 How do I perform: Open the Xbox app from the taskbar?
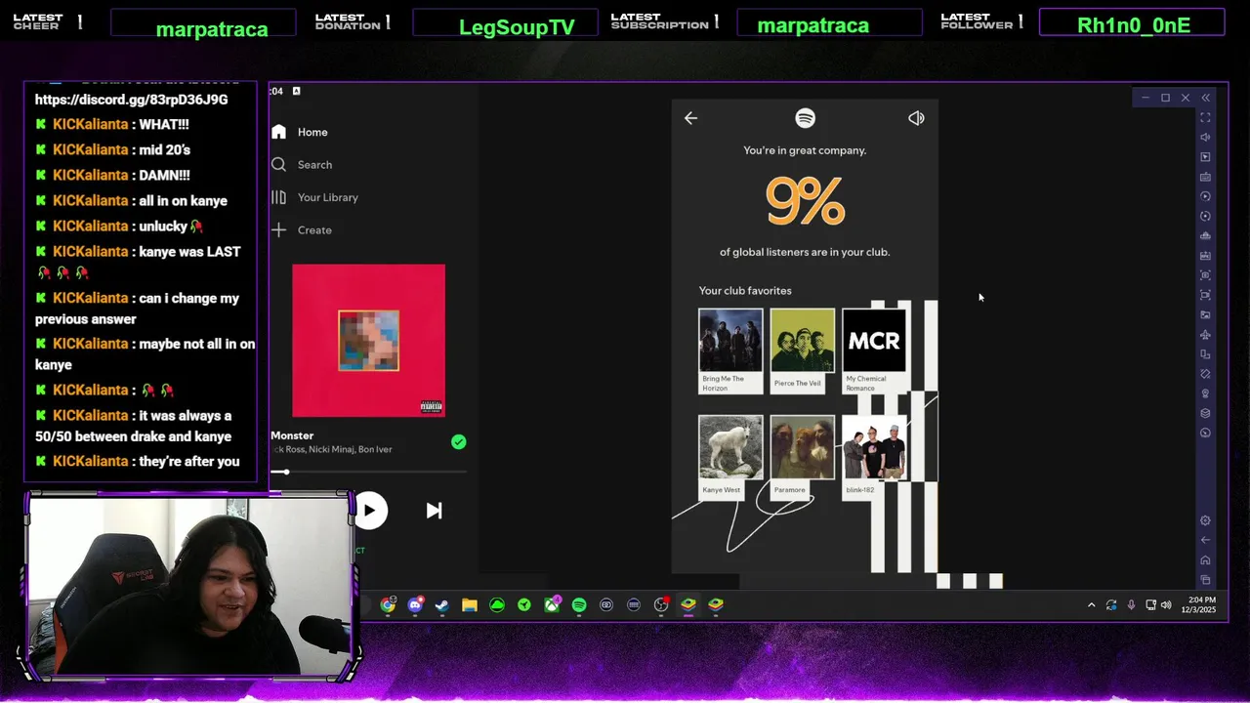click(x=552, y=605)
